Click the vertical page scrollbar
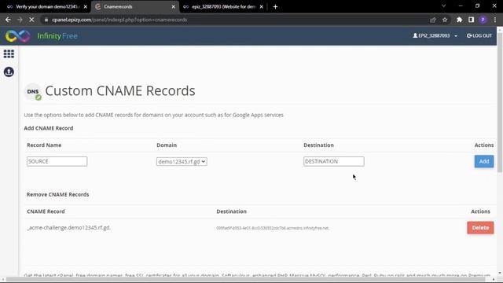The width and height of the screenshot is (503, 283). click(x=500, y=103)
